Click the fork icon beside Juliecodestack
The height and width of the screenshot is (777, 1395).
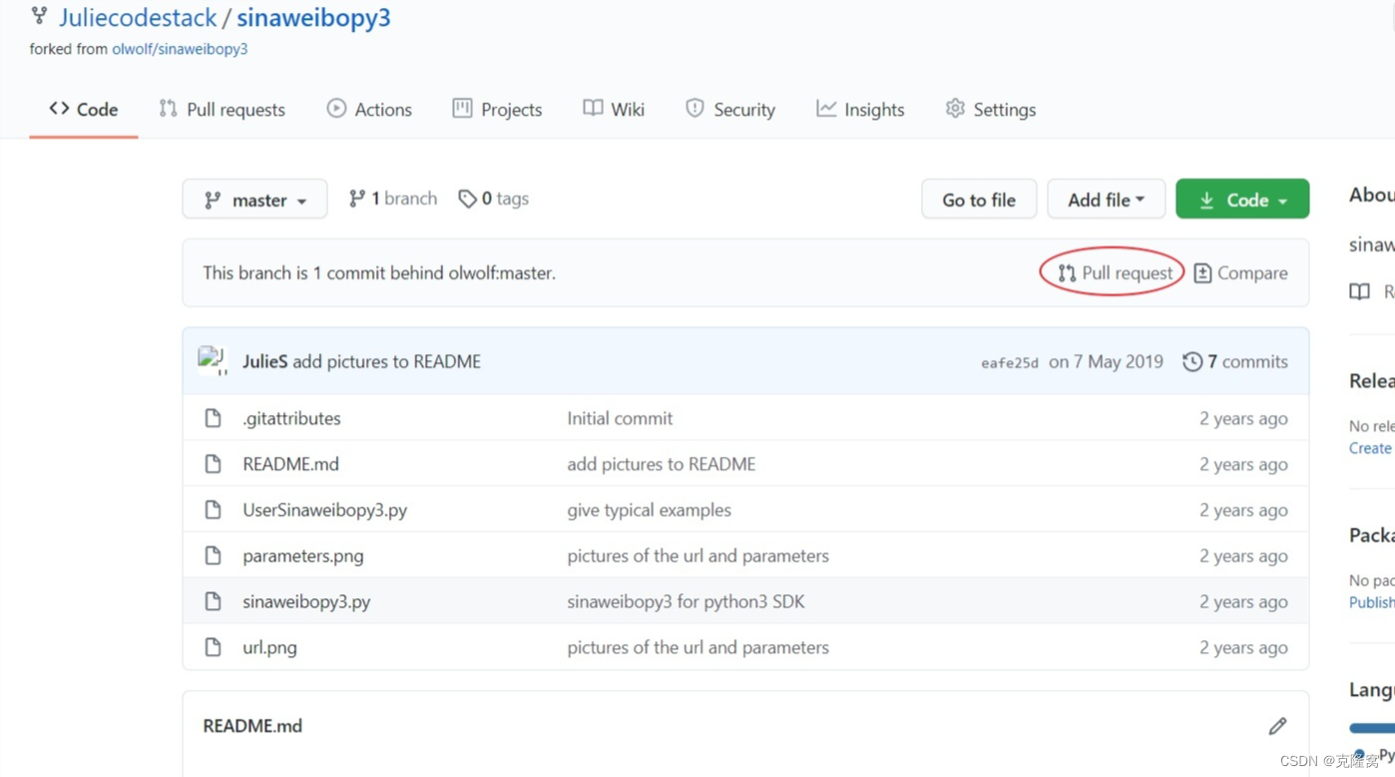[x=39, y=16]
